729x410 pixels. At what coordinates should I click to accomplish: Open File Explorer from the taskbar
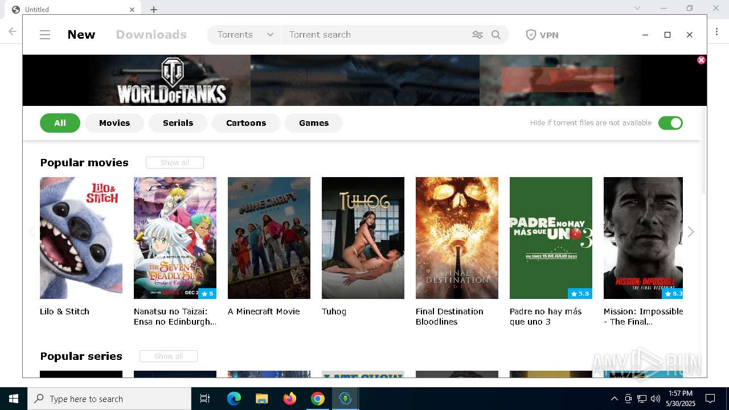pos(262,399)
